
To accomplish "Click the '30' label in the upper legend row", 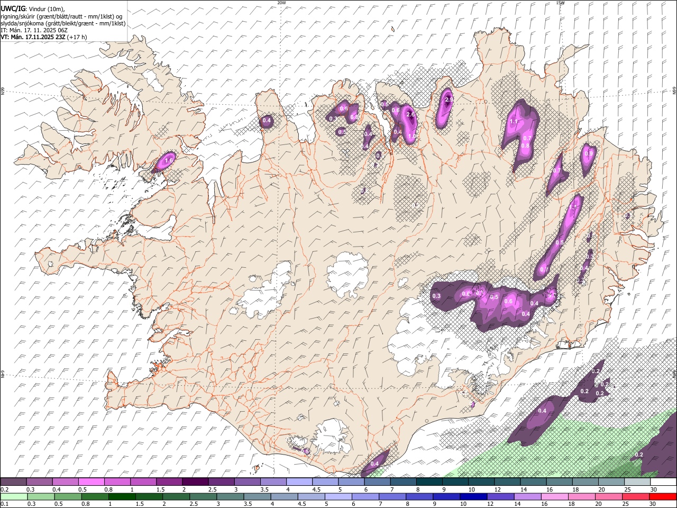I will (653, 489).
